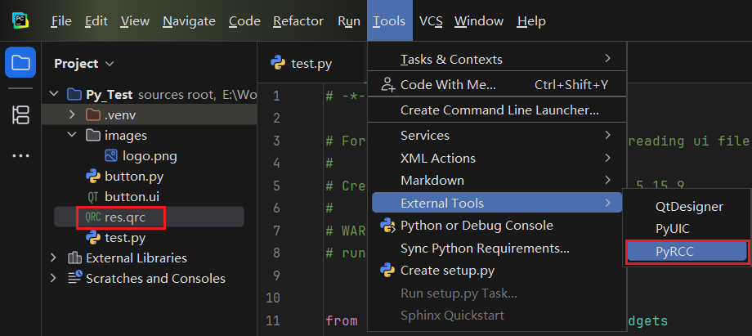This screenshot has height=336, width=752.
Task: Click the QRC icon of res.qrc
Action: pos(93,217)
